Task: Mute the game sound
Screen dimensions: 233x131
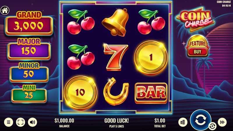Action: 32,122
